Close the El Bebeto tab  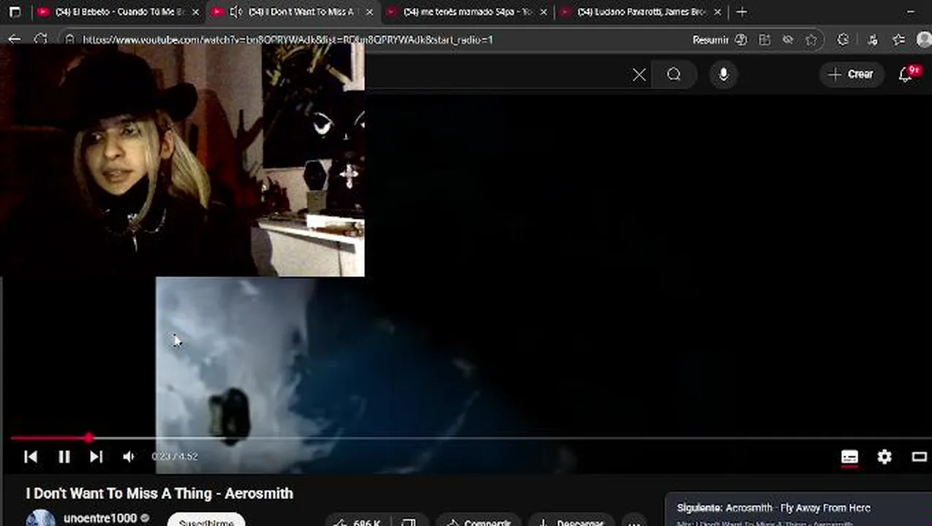pos(195,12)
